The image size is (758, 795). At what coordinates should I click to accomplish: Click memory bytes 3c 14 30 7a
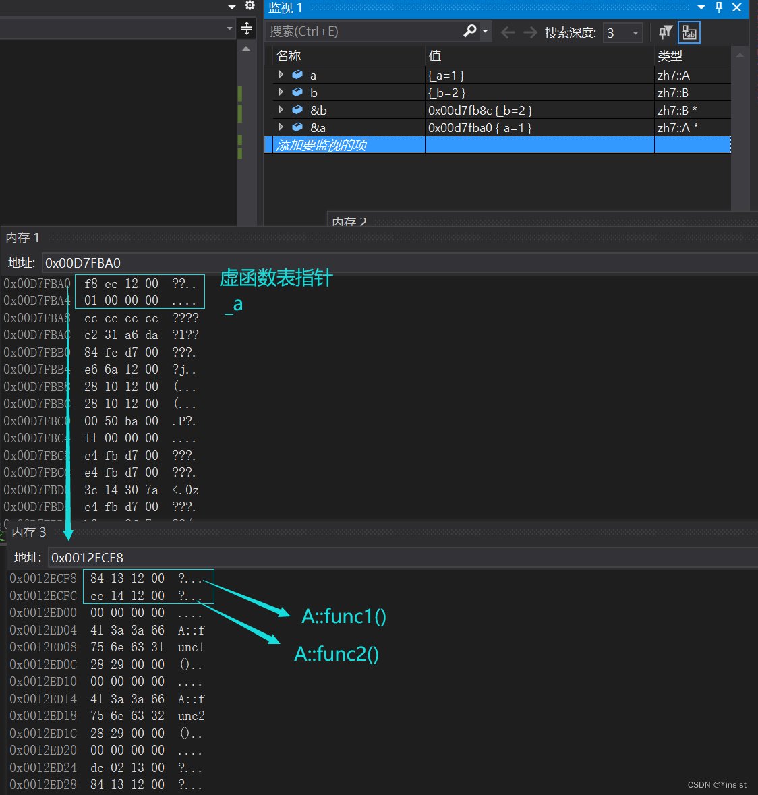(121, 490)
